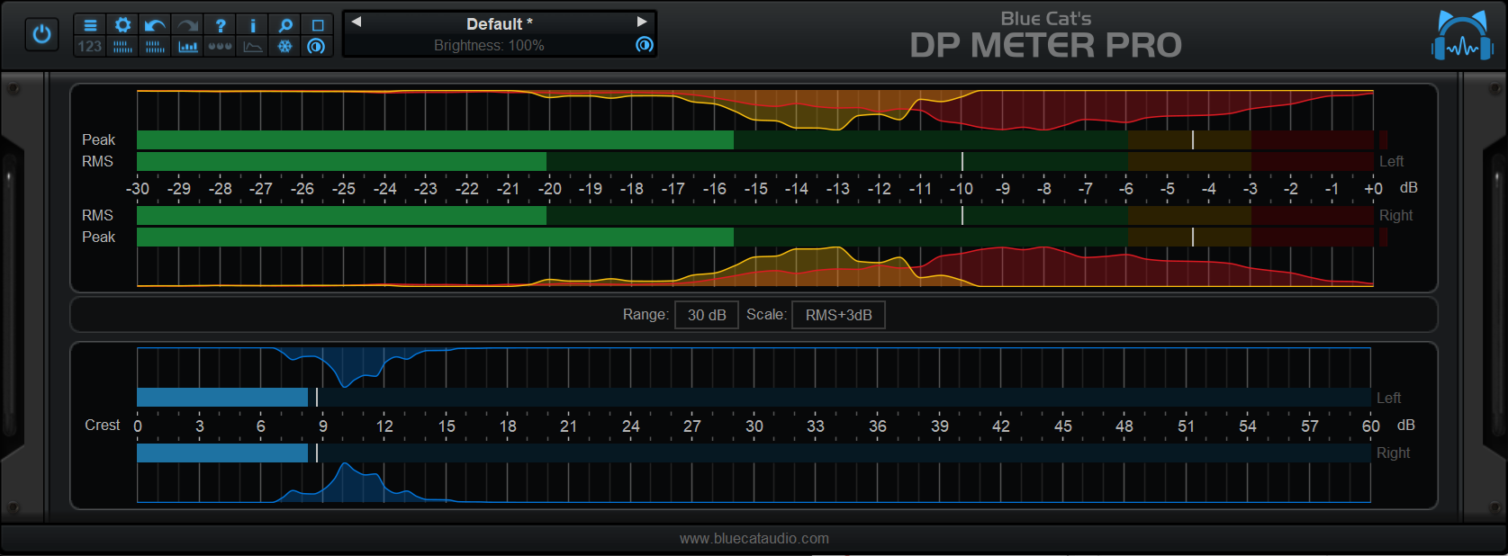The image size is (1508, 556).
Task: Click the '+0' mark on dB scale
Action: click(x=1373, y=188)
